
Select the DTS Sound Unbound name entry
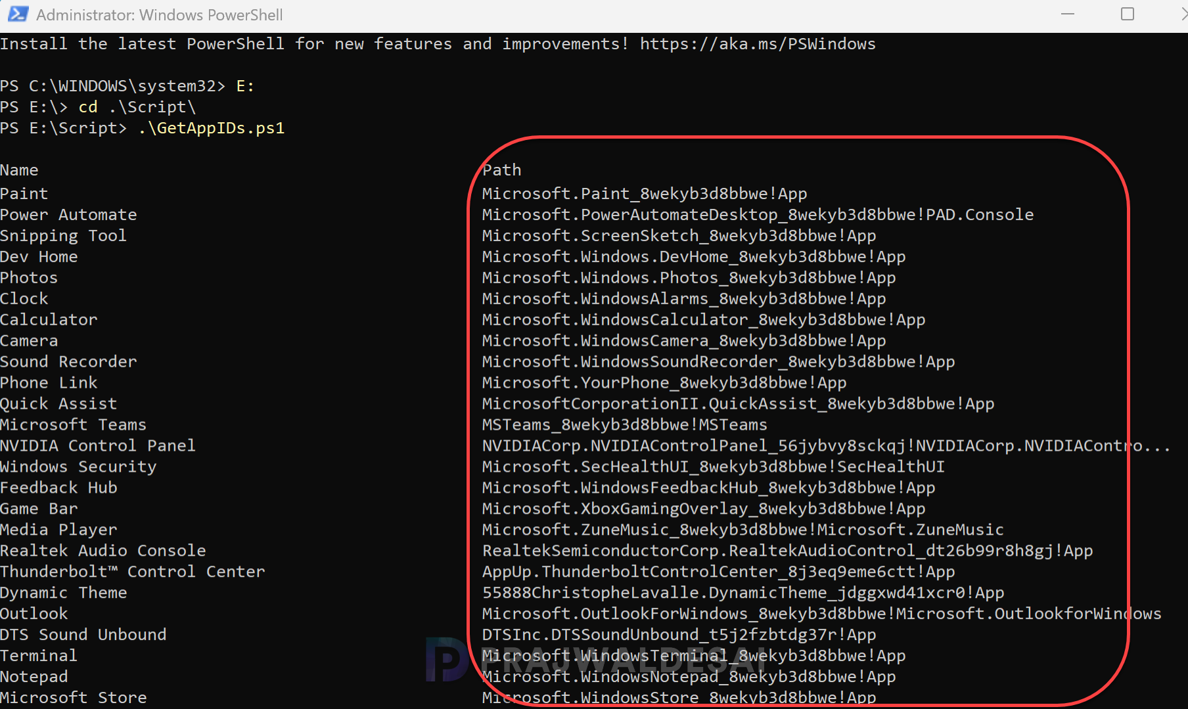pyautogui.click(x=83, y=635)
